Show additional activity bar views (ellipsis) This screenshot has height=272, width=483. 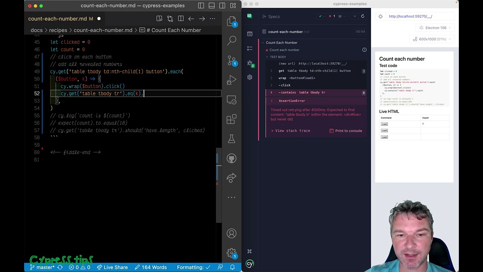(x=232, y=197)
